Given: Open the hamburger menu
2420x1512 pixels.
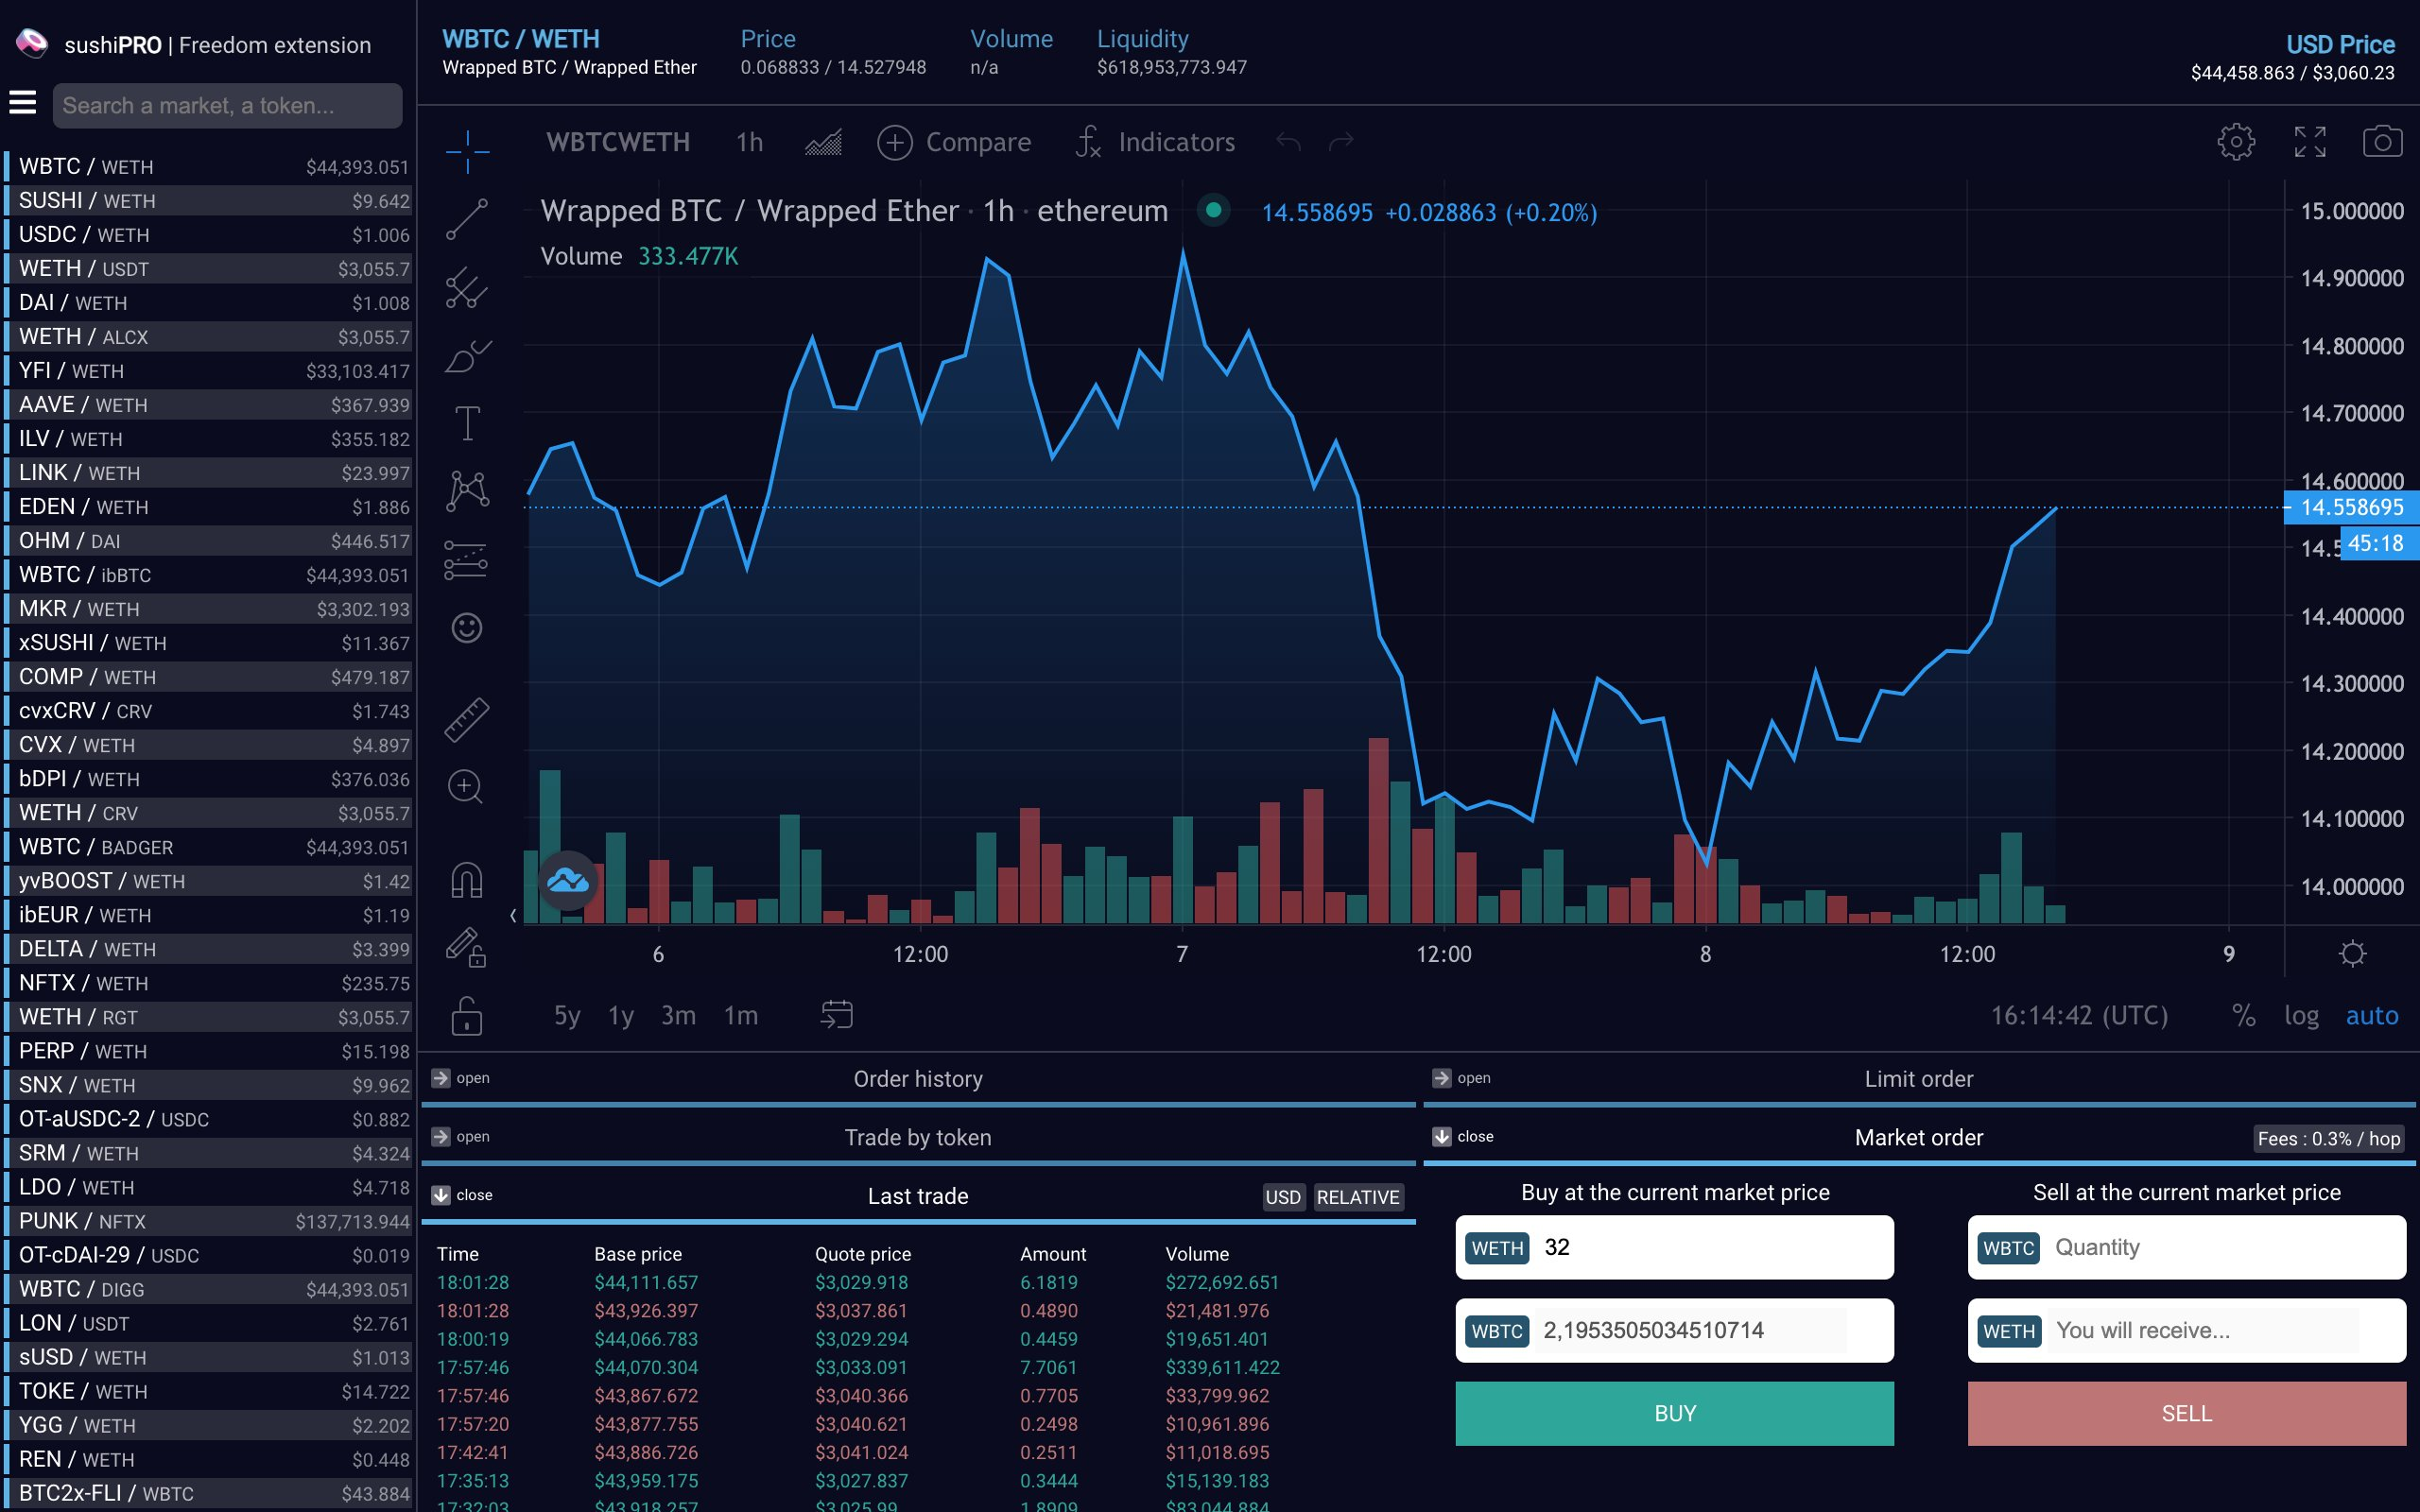Looking at the screenshot, I should coord(23,103).
